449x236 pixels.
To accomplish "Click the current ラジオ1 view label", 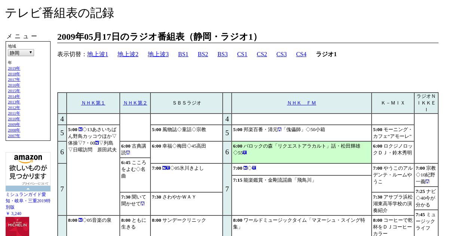I will pyautogui.click(x=326, y=54).
